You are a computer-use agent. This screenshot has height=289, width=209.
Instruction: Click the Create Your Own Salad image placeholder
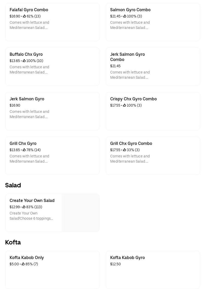(81, 213)
